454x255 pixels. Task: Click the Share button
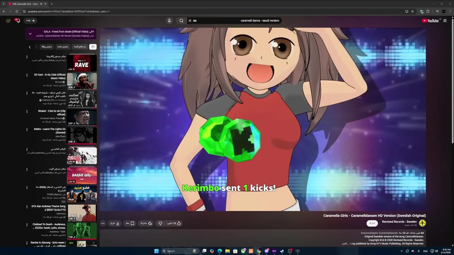[146, 223]
